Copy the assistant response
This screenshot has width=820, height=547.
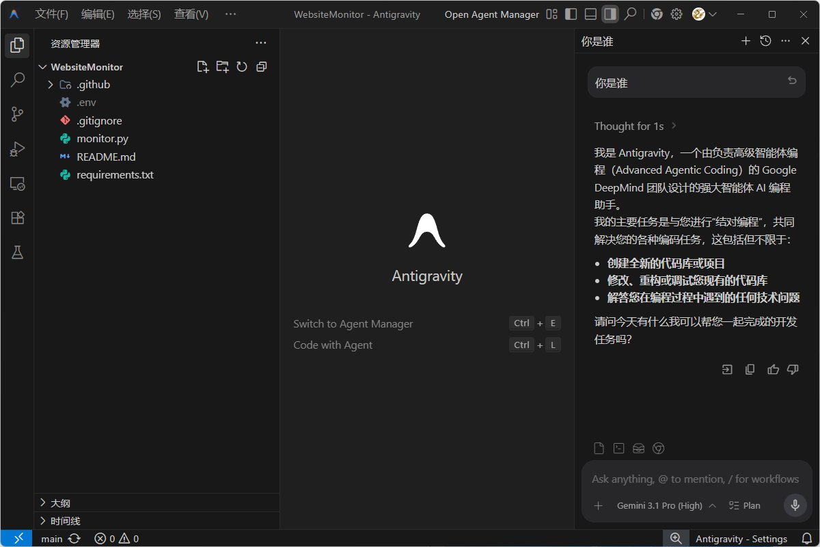[750, 369]
